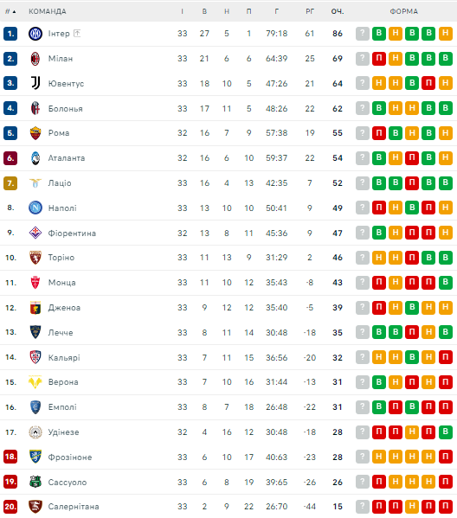Viewport: 457px width, 518px height.
Task: Click the Roma club crest
Action: pos(35,133)
